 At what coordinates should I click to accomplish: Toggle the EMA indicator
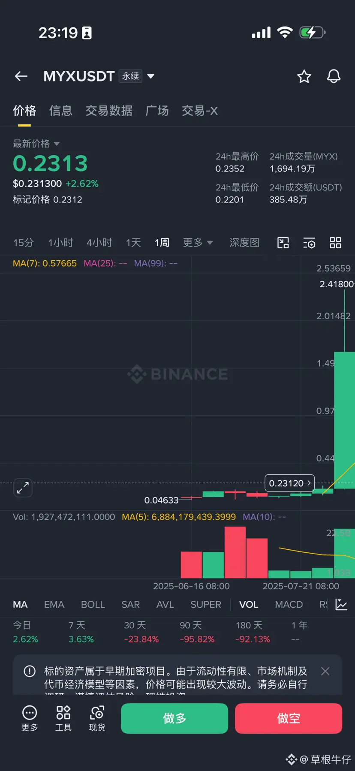click(x=54, y=605)
